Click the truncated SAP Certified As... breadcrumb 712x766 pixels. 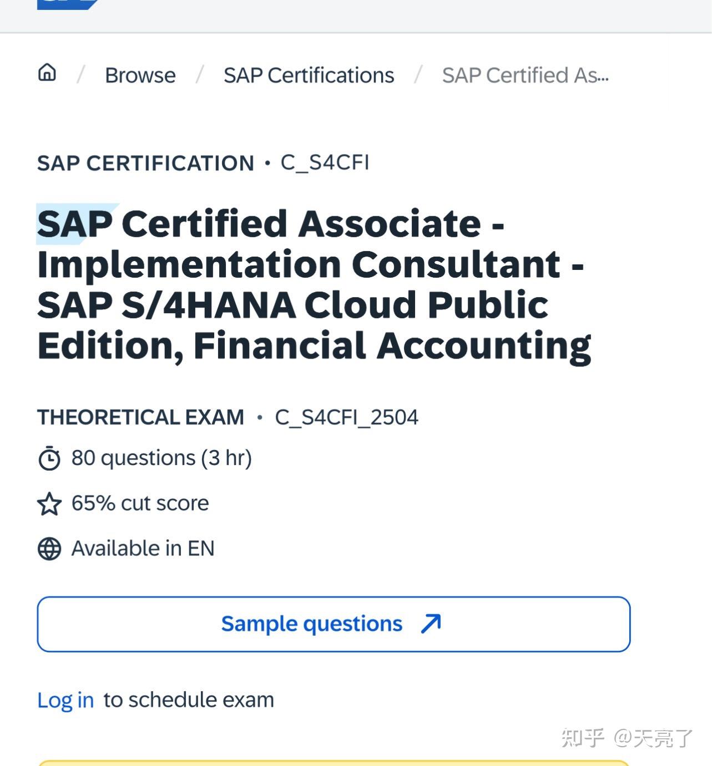pos(525,75)
